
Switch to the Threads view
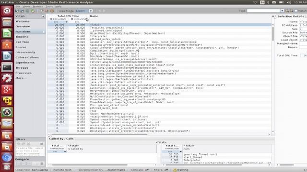pos(22,68)
